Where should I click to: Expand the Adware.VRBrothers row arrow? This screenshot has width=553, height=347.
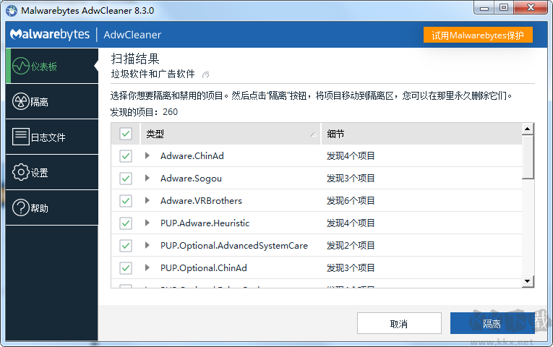[x=147, y=200]
